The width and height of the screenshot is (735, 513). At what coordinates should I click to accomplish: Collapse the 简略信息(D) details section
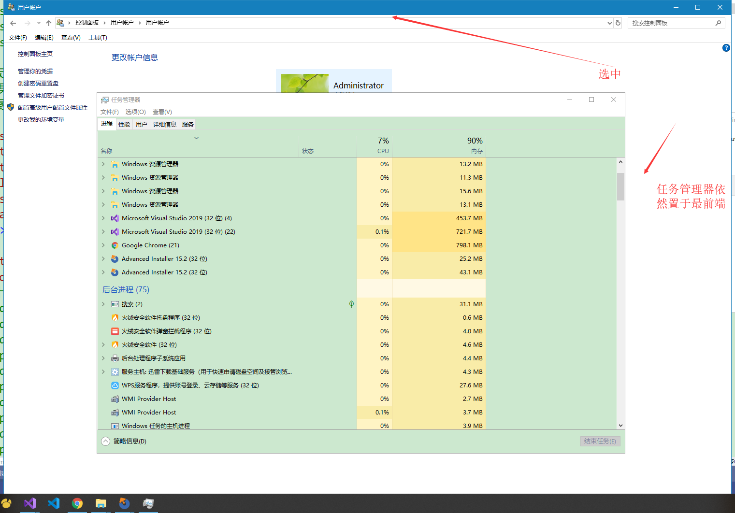click(x=105, y=441)
